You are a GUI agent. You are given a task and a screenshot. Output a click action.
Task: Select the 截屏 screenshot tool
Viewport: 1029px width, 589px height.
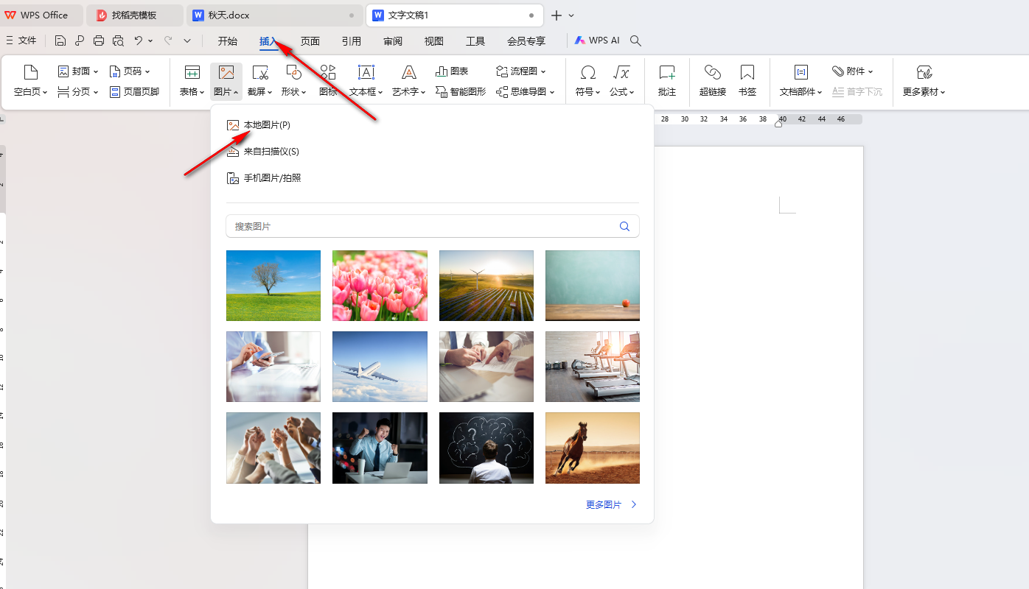[x=259, y=80]
